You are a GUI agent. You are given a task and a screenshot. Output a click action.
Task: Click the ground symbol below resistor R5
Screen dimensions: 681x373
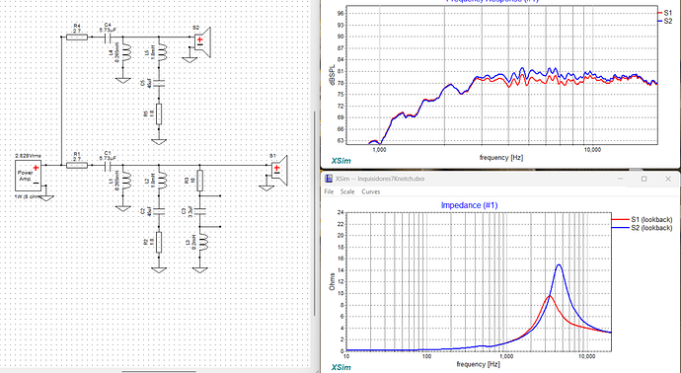click(159, 142)
